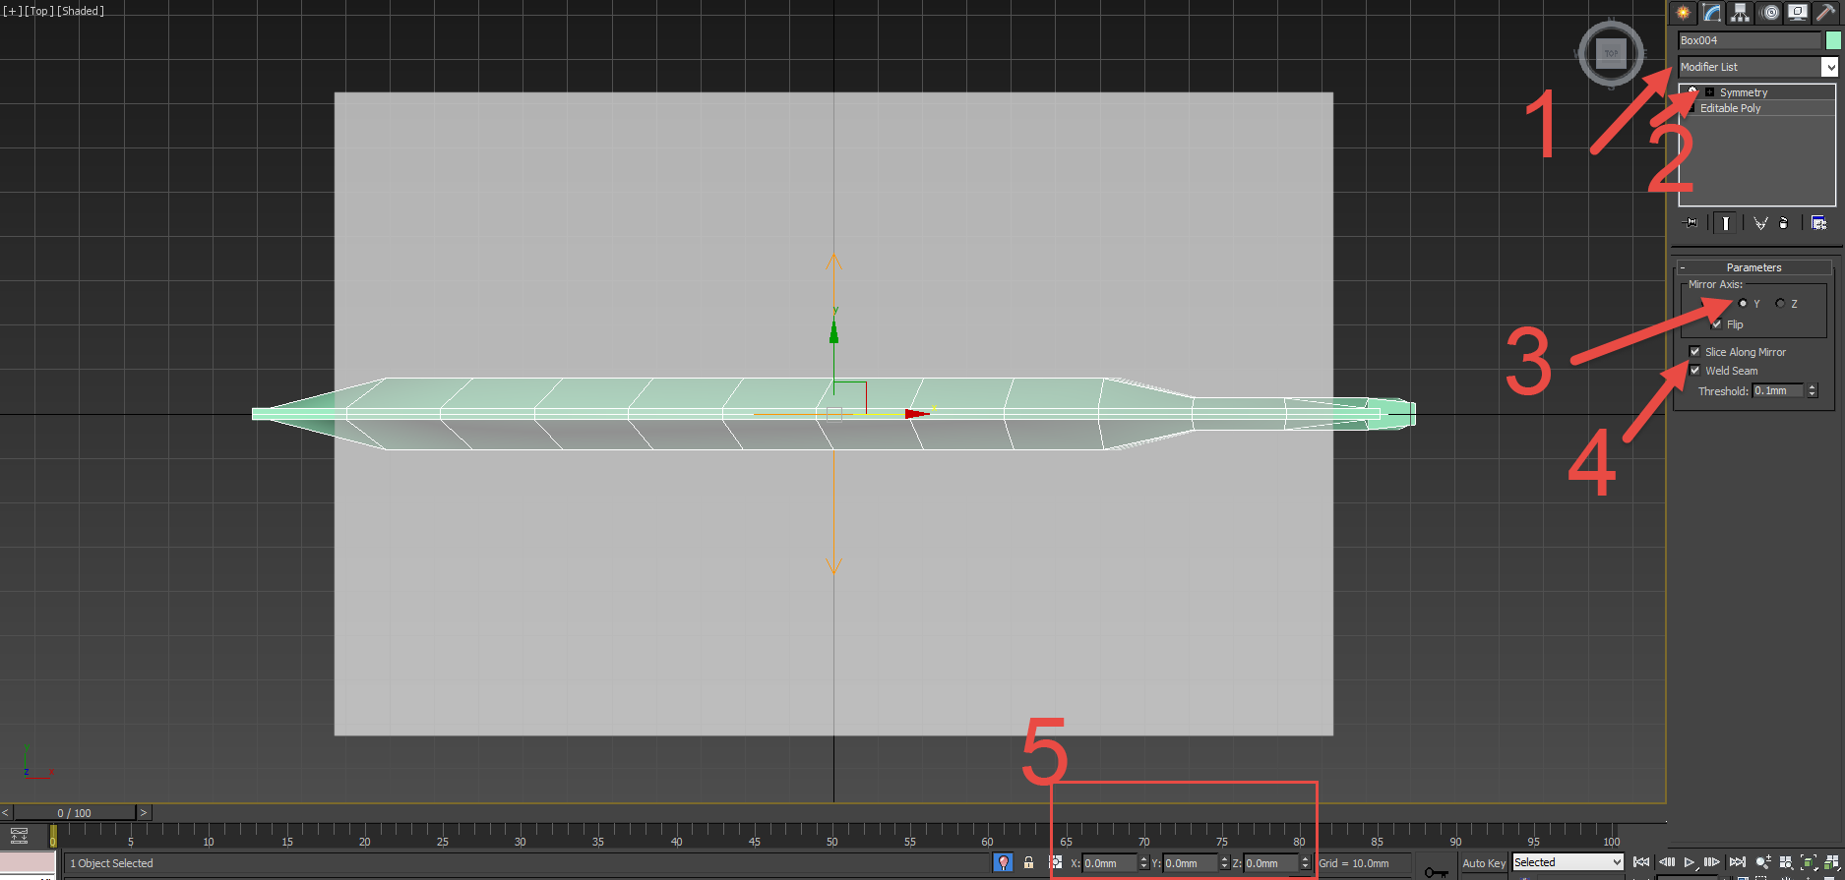Click the Z coordinate spinner

point(1305,863)
